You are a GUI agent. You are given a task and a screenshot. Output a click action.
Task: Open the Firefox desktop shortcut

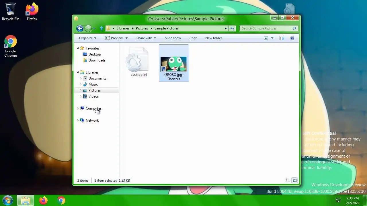pos(32,12)
